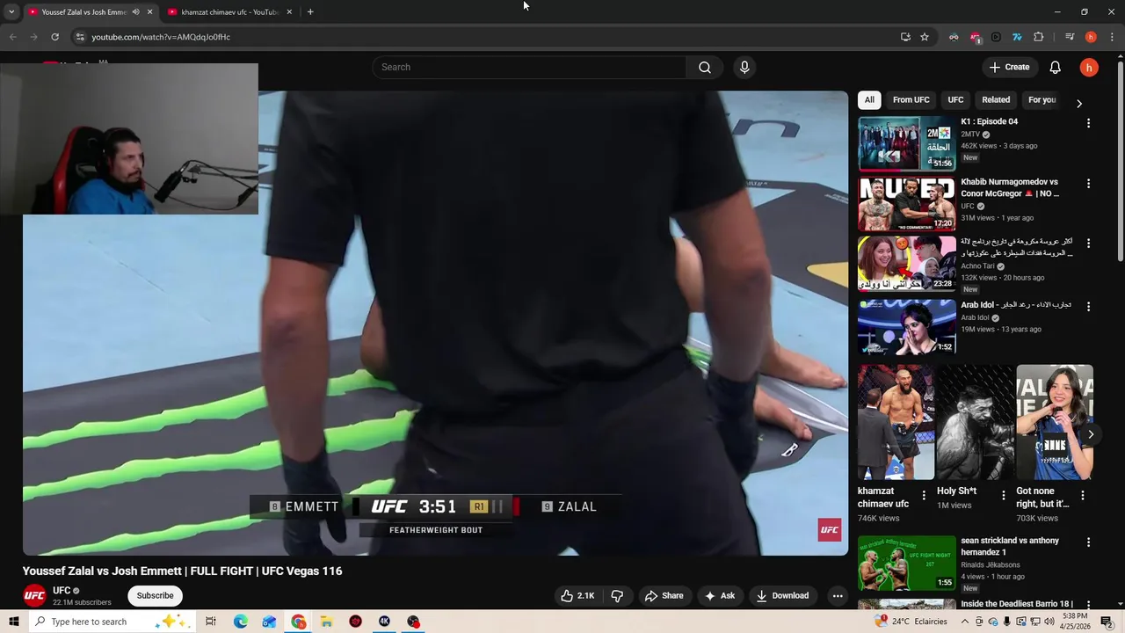Open the tab search dropdown

11,12
